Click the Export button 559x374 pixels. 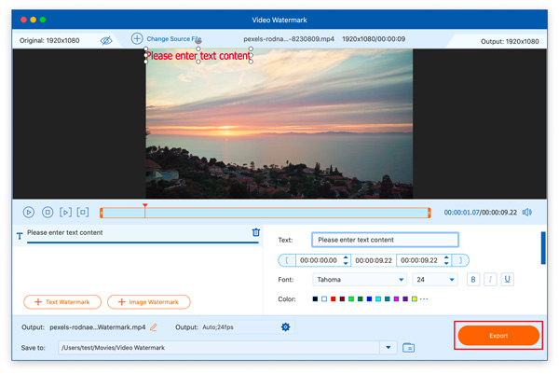pos(498,336)
